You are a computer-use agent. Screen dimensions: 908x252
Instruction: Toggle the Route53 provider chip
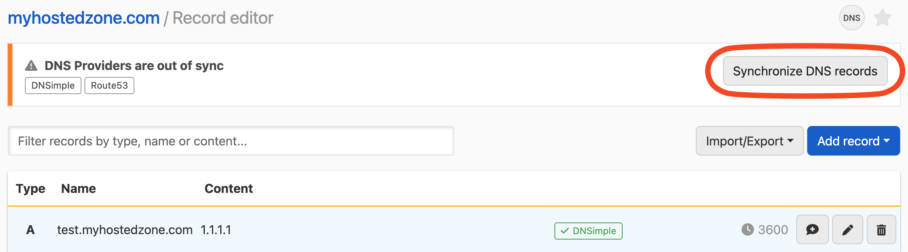tap(109, 85)
